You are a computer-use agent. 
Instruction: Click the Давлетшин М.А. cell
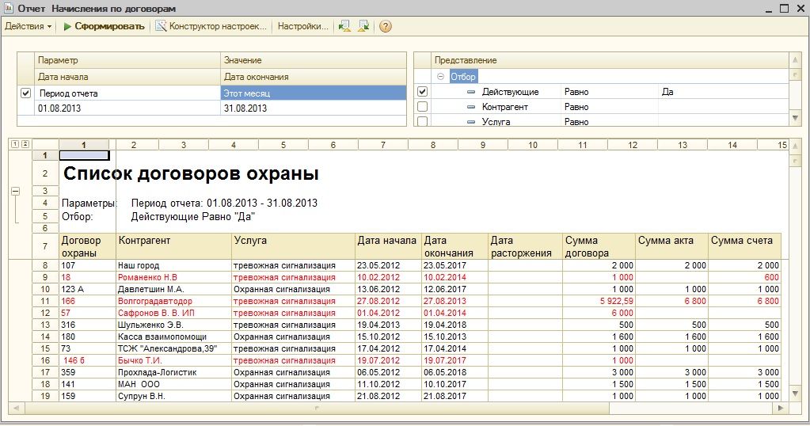point(173,289)
